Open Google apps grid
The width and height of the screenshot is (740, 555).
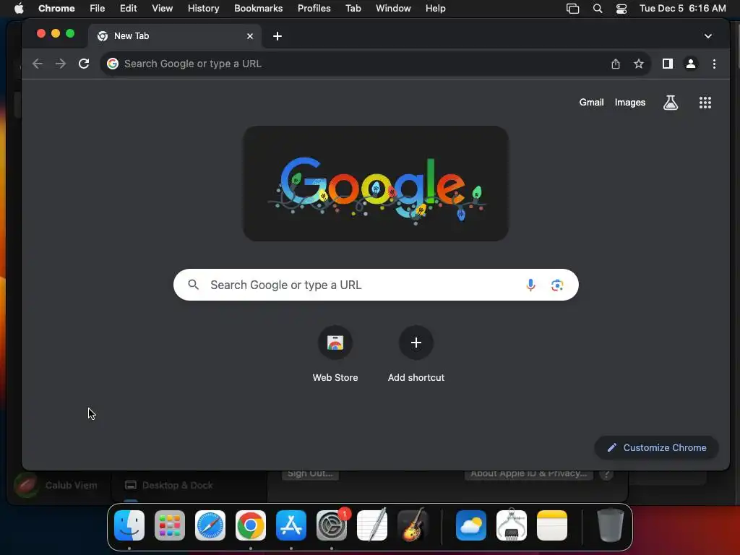tap(705, 103)
